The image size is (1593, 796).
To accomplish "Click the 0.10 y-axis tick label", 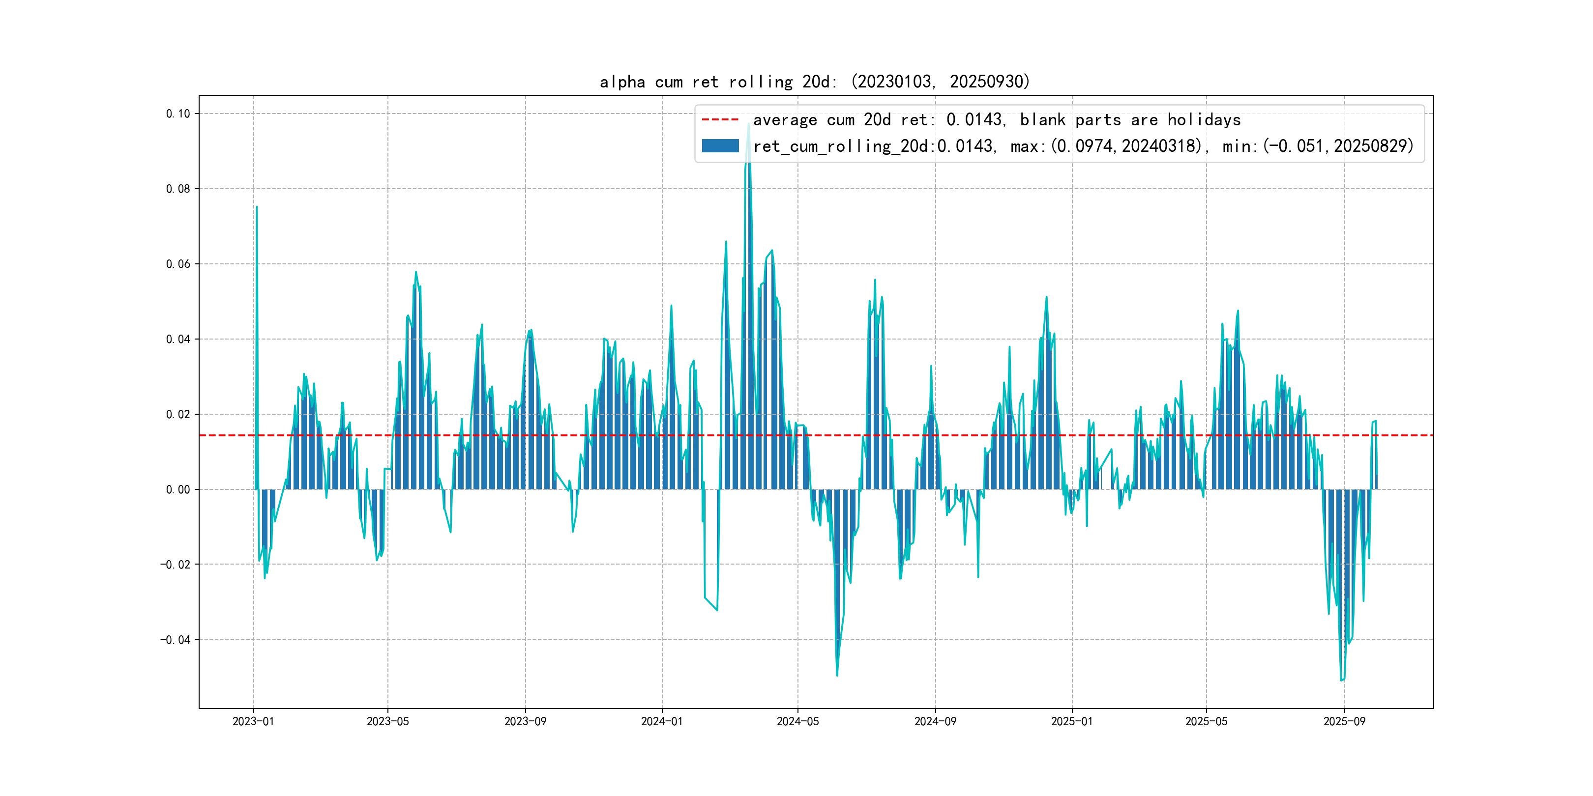I will point(178,114).
